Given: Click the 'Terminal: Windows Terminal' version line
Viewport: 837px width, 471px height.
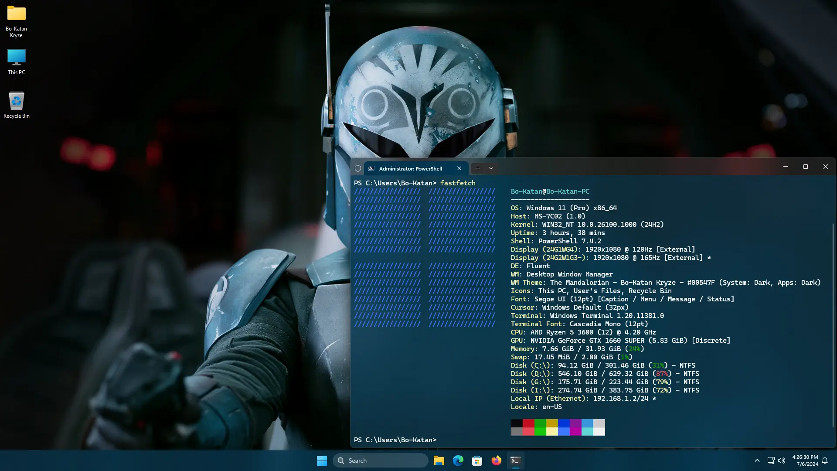Looking at the screenshot, I should (587, 316).
